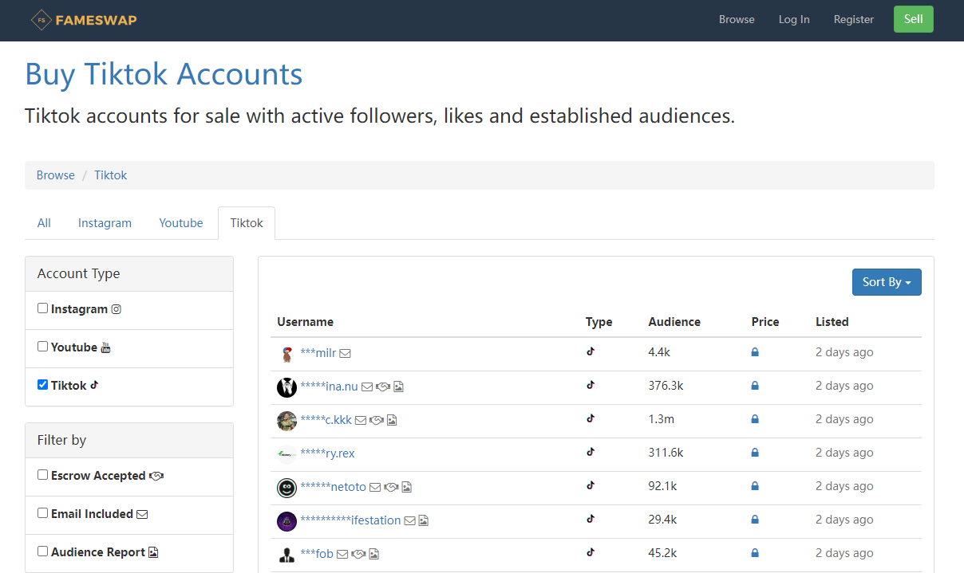Click the Buy Tiktok Accounts heading
Screen dimensions: 964x573
point(164,74)
